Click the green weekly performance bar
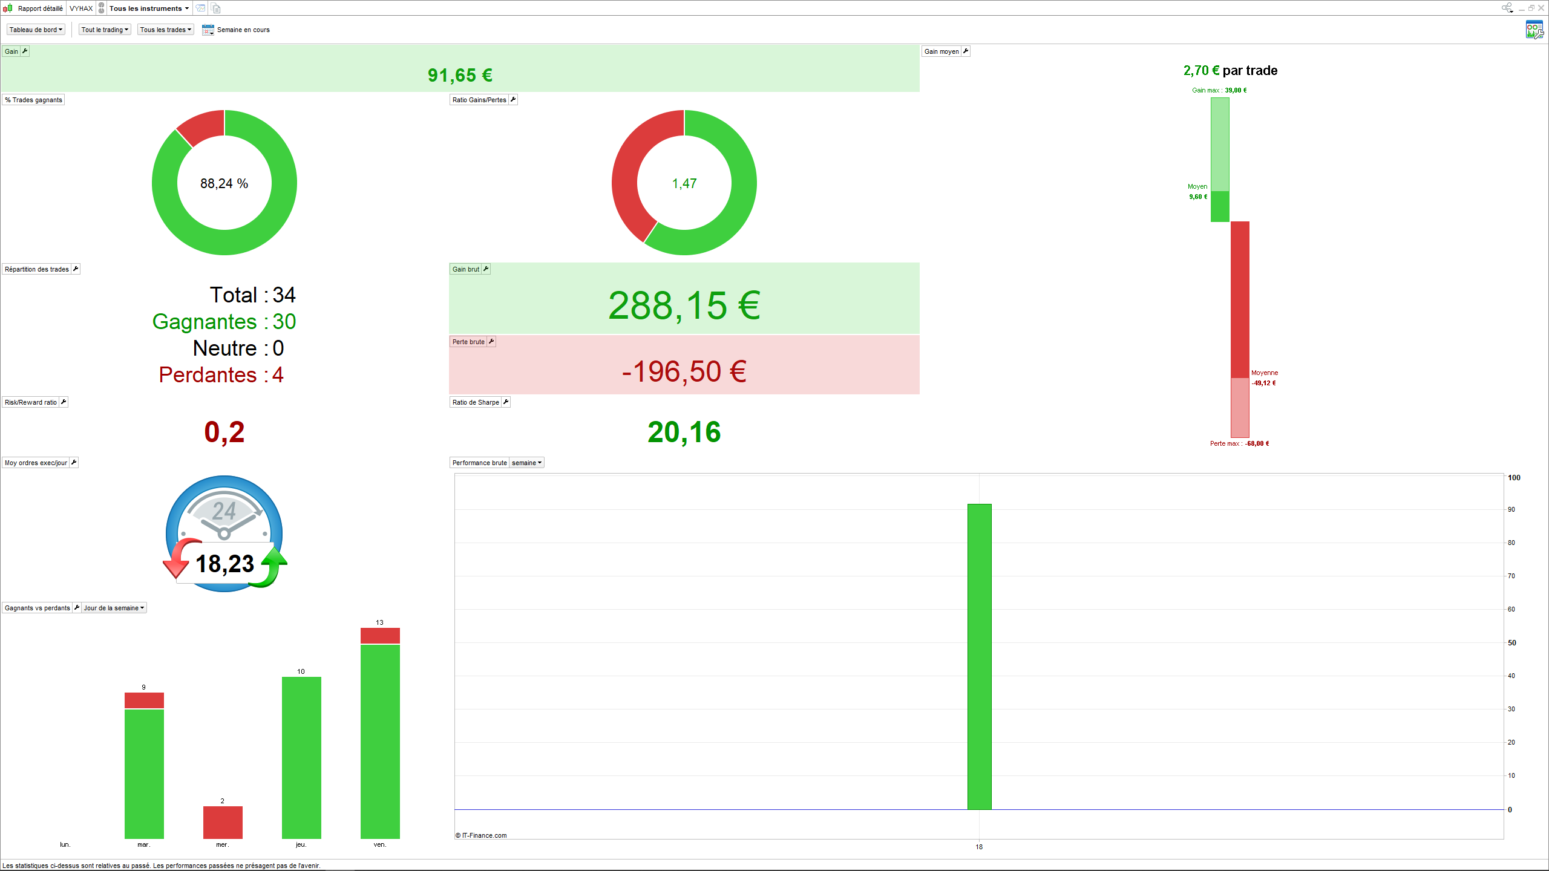This screenshot has height=871, width=1549. pyautogui.click(x=979, y=656)
